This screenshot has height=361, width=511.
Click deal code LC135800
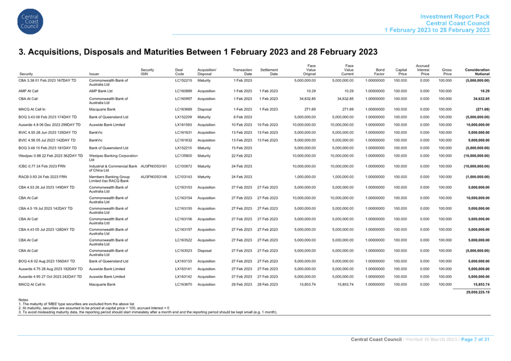(183, 156)
